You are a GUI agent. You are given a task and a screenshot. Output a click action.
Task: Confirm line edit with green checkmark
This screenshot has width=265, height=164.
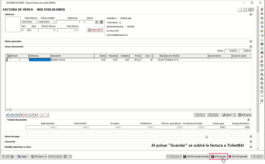click(32, 115)
